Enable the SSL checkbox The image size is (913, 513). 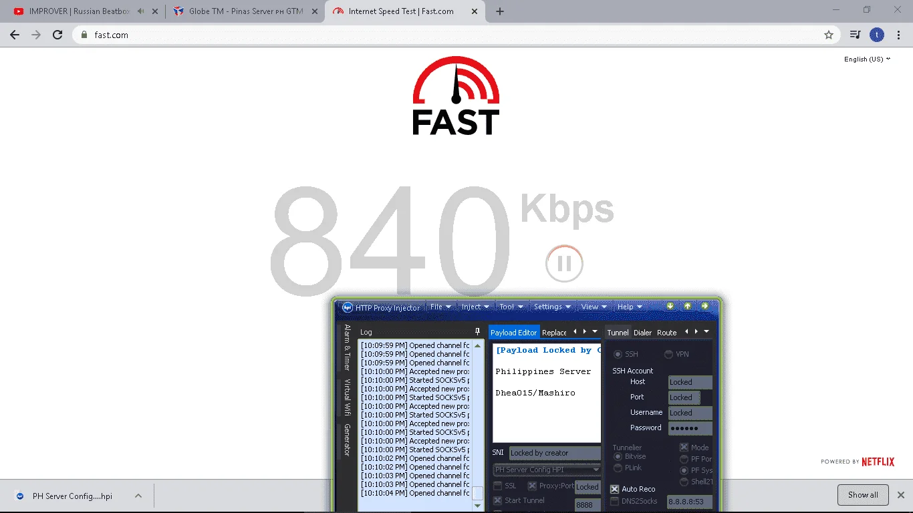pos(497,486)
